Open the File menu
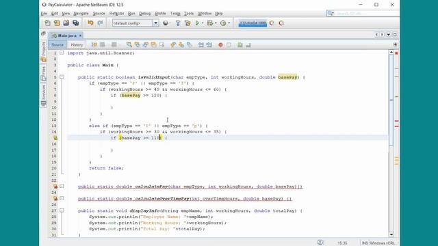The height and width of the screenshot is (246, 438). pyautogui.click(x=44, y=14)
